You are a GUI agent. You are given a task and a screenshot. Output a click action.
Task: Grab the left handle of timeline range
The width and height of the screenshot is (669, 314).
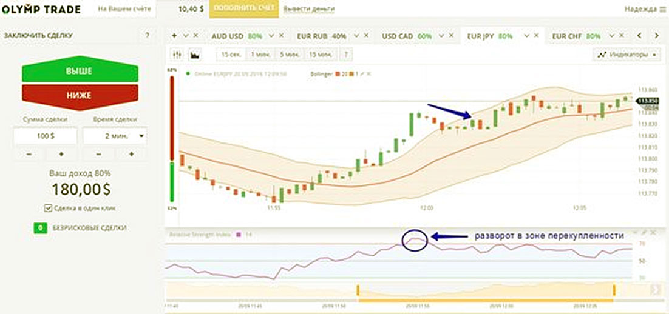point(358,289)
